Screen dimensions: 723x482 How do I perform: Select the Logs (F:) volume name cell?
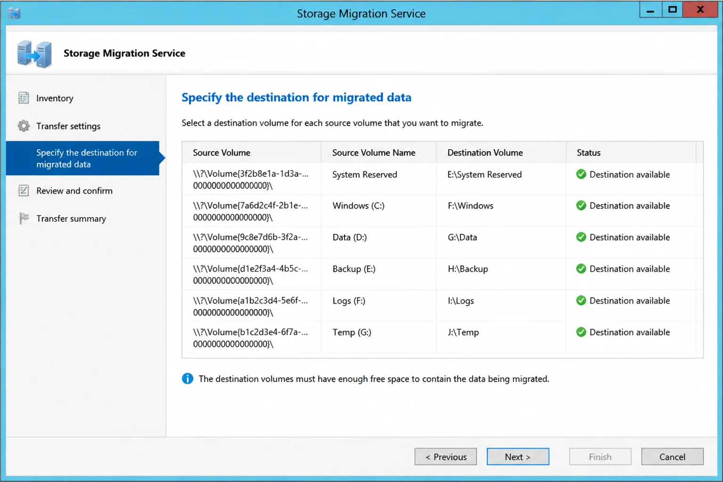(378, 305)
